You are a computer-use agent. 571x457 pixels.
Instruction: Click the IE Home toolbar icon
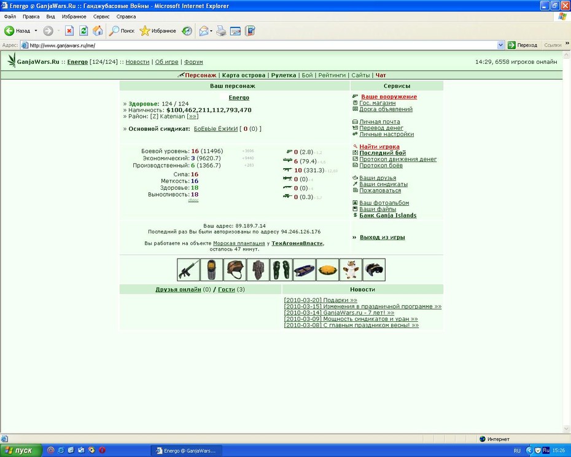[98, 31]
